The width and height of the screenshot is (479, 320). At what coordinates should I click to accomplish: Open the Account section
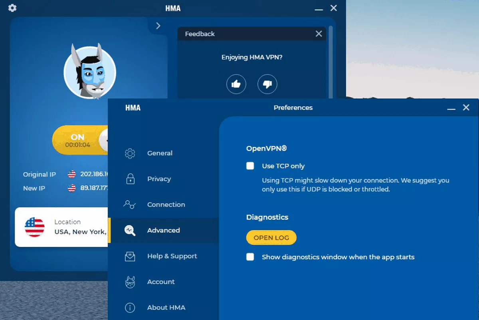tap(164, 282)
